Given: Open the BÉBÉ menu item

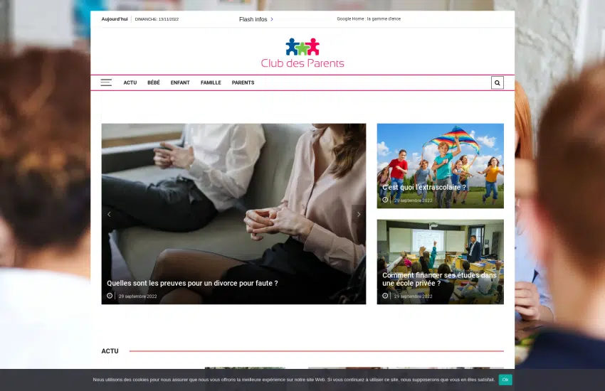Looking at the screenshot, I should [x=154, y=82].
